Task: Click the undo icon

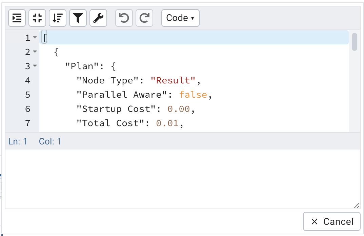Action: [124, 18]
